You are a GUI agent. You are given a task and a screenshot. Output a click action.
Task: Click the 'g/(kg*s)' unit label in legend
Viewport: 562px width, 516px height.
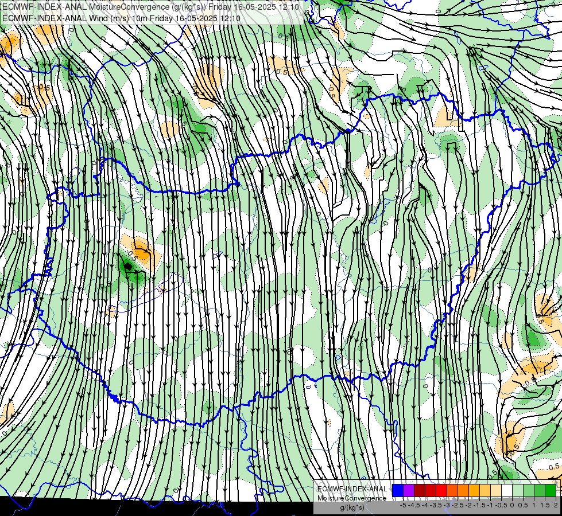pos(352,508)
